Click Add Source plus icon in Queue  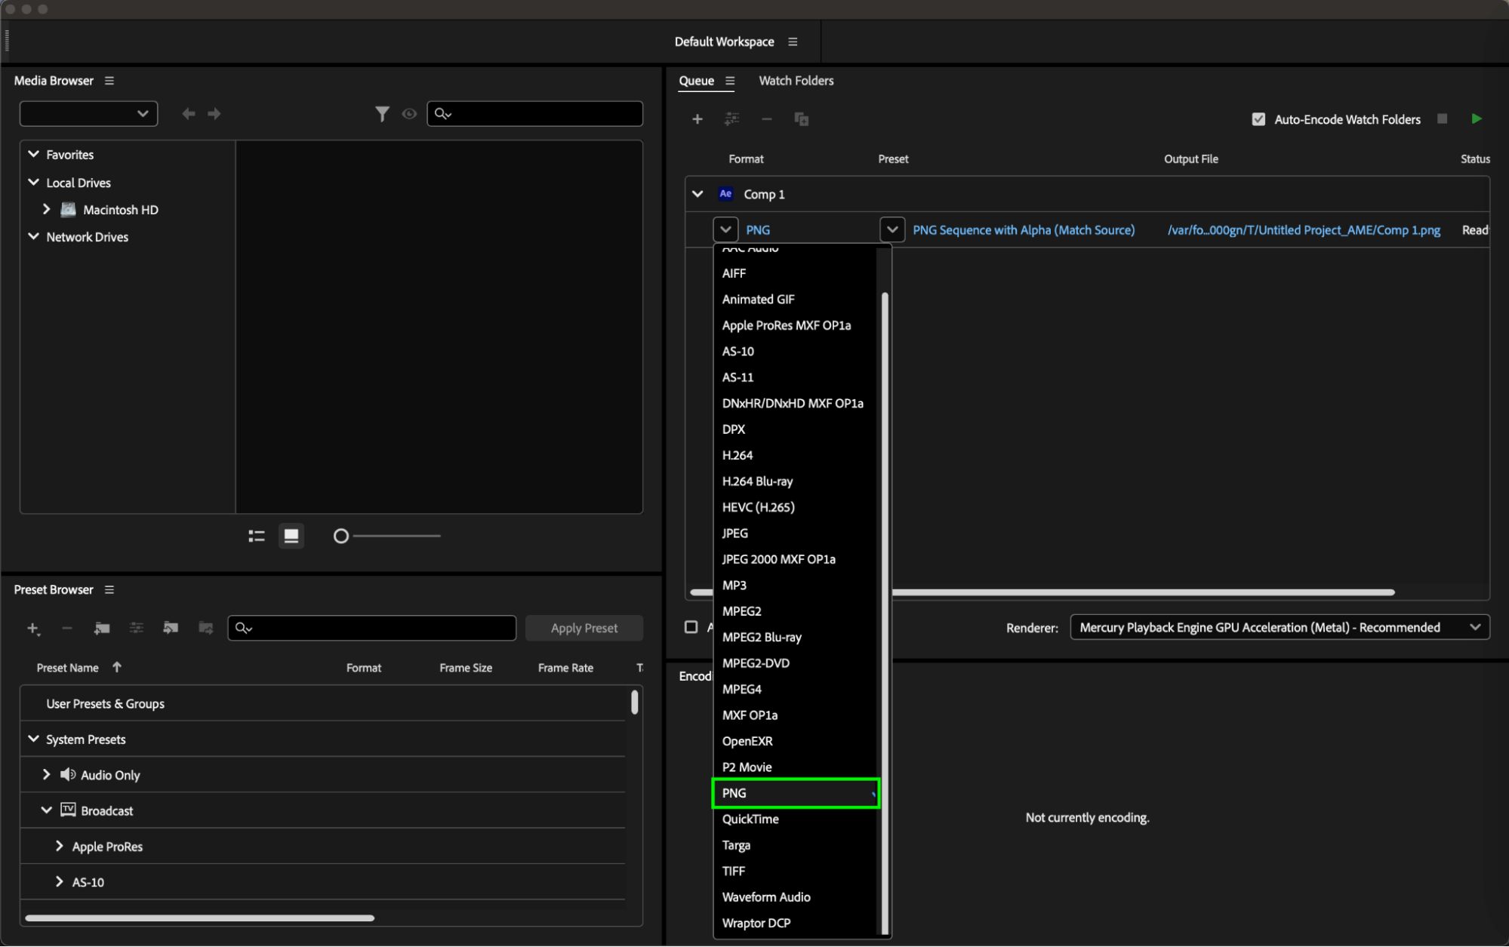[697, 119]
